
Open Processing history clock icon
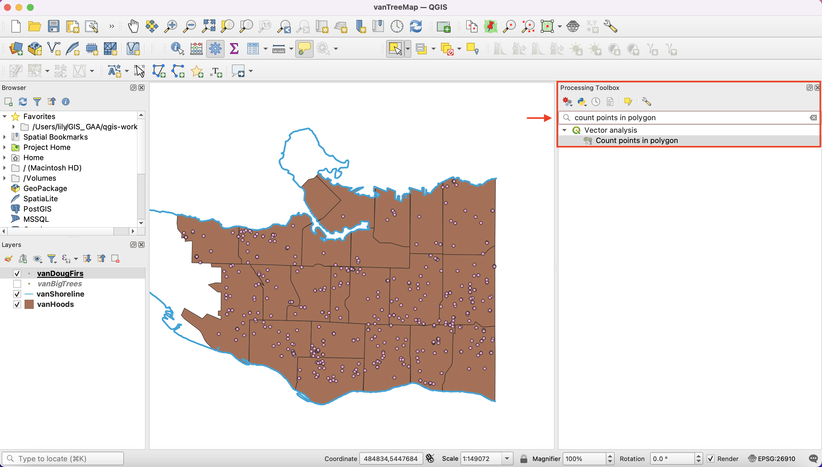596,102
